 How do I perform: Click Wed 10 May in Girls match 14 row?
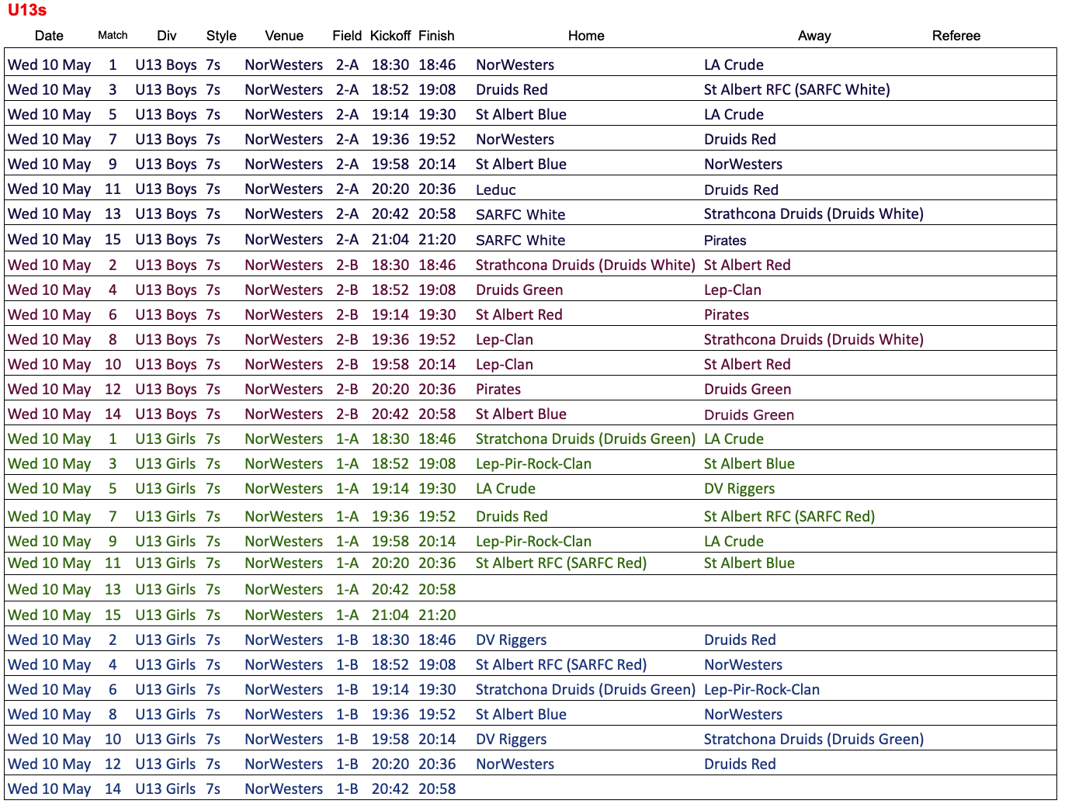pos(49,789)
